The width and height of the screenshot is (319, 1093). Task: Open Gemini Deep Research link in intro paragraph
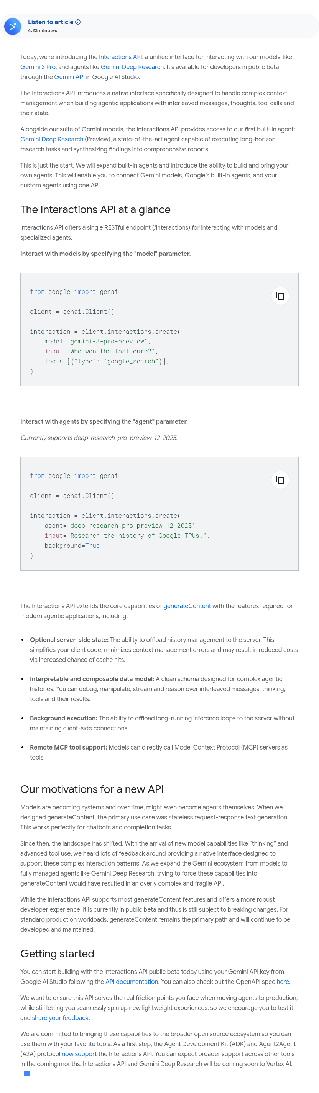(x=132, y=67)
